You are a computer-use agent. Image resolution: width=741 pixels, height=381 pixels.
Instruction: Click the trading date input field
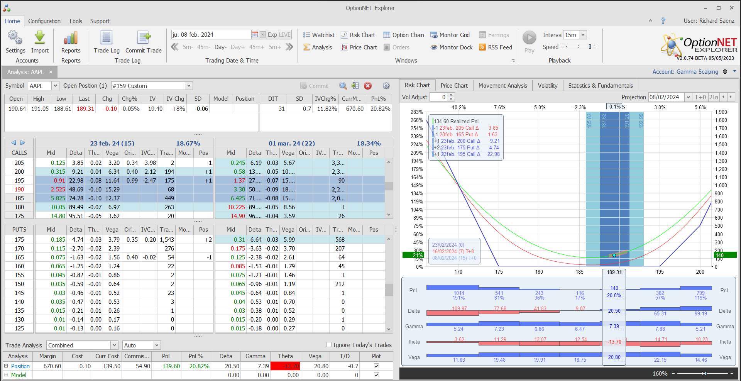[211, 35]
